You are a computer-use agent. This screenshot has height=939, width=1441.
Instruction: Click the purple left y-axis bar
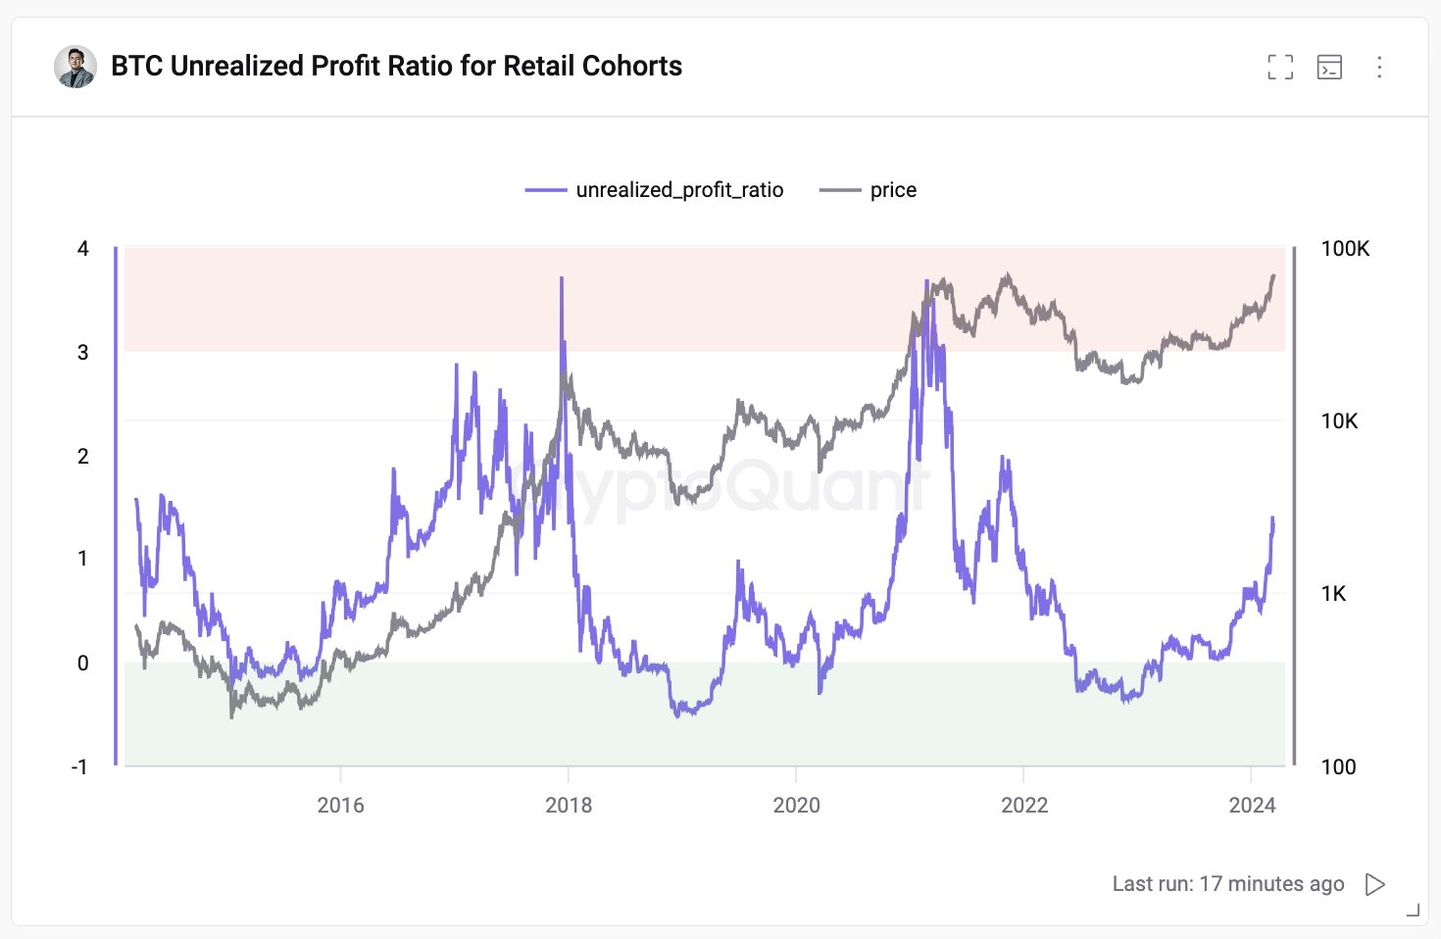click(x=116, y=506)
